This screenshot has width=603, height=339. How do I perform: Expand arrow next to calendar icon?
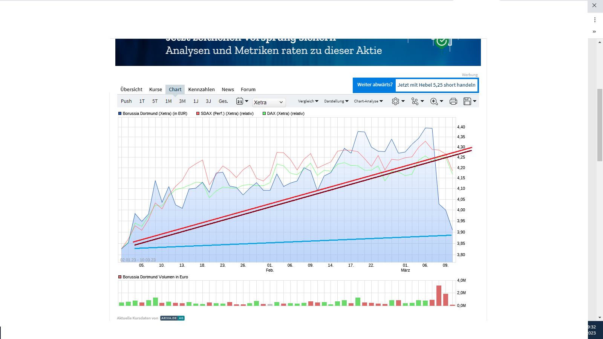[x=247, y=101]
